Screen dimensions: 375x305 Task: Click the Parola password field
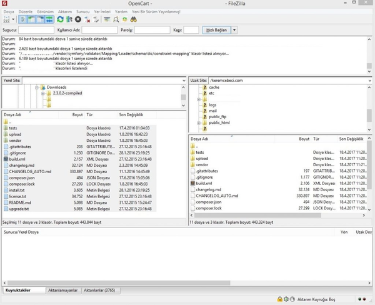[152, 30]
